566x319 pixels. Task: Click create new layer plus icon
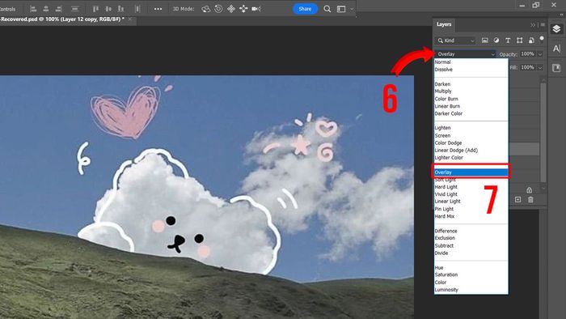pyautogui.click(x=518, y=199)
